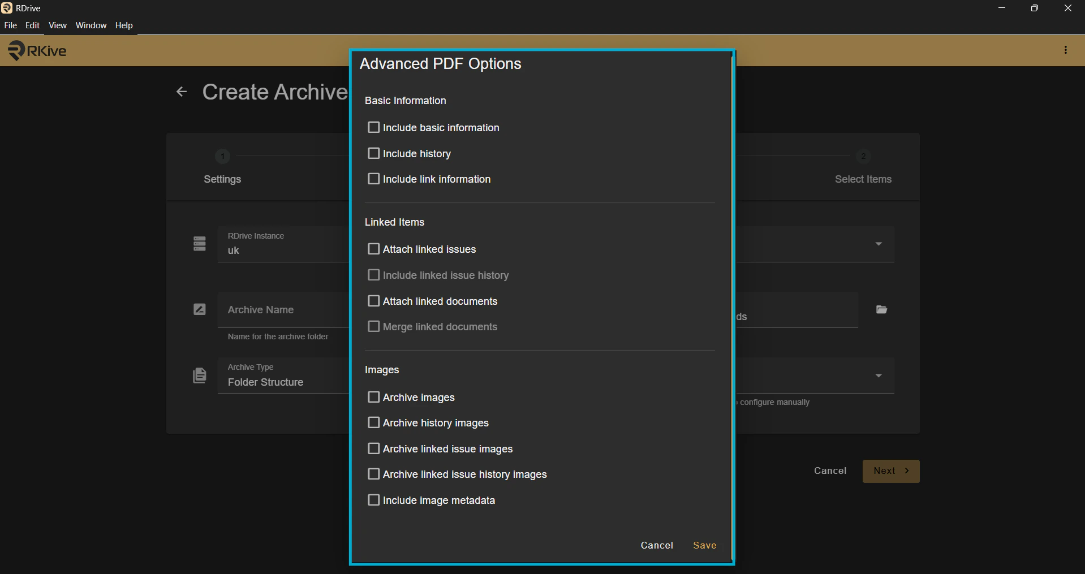Toggle Include history checkbox
1085x574 pixels.
pyautogui.click(x=373, y=153)
